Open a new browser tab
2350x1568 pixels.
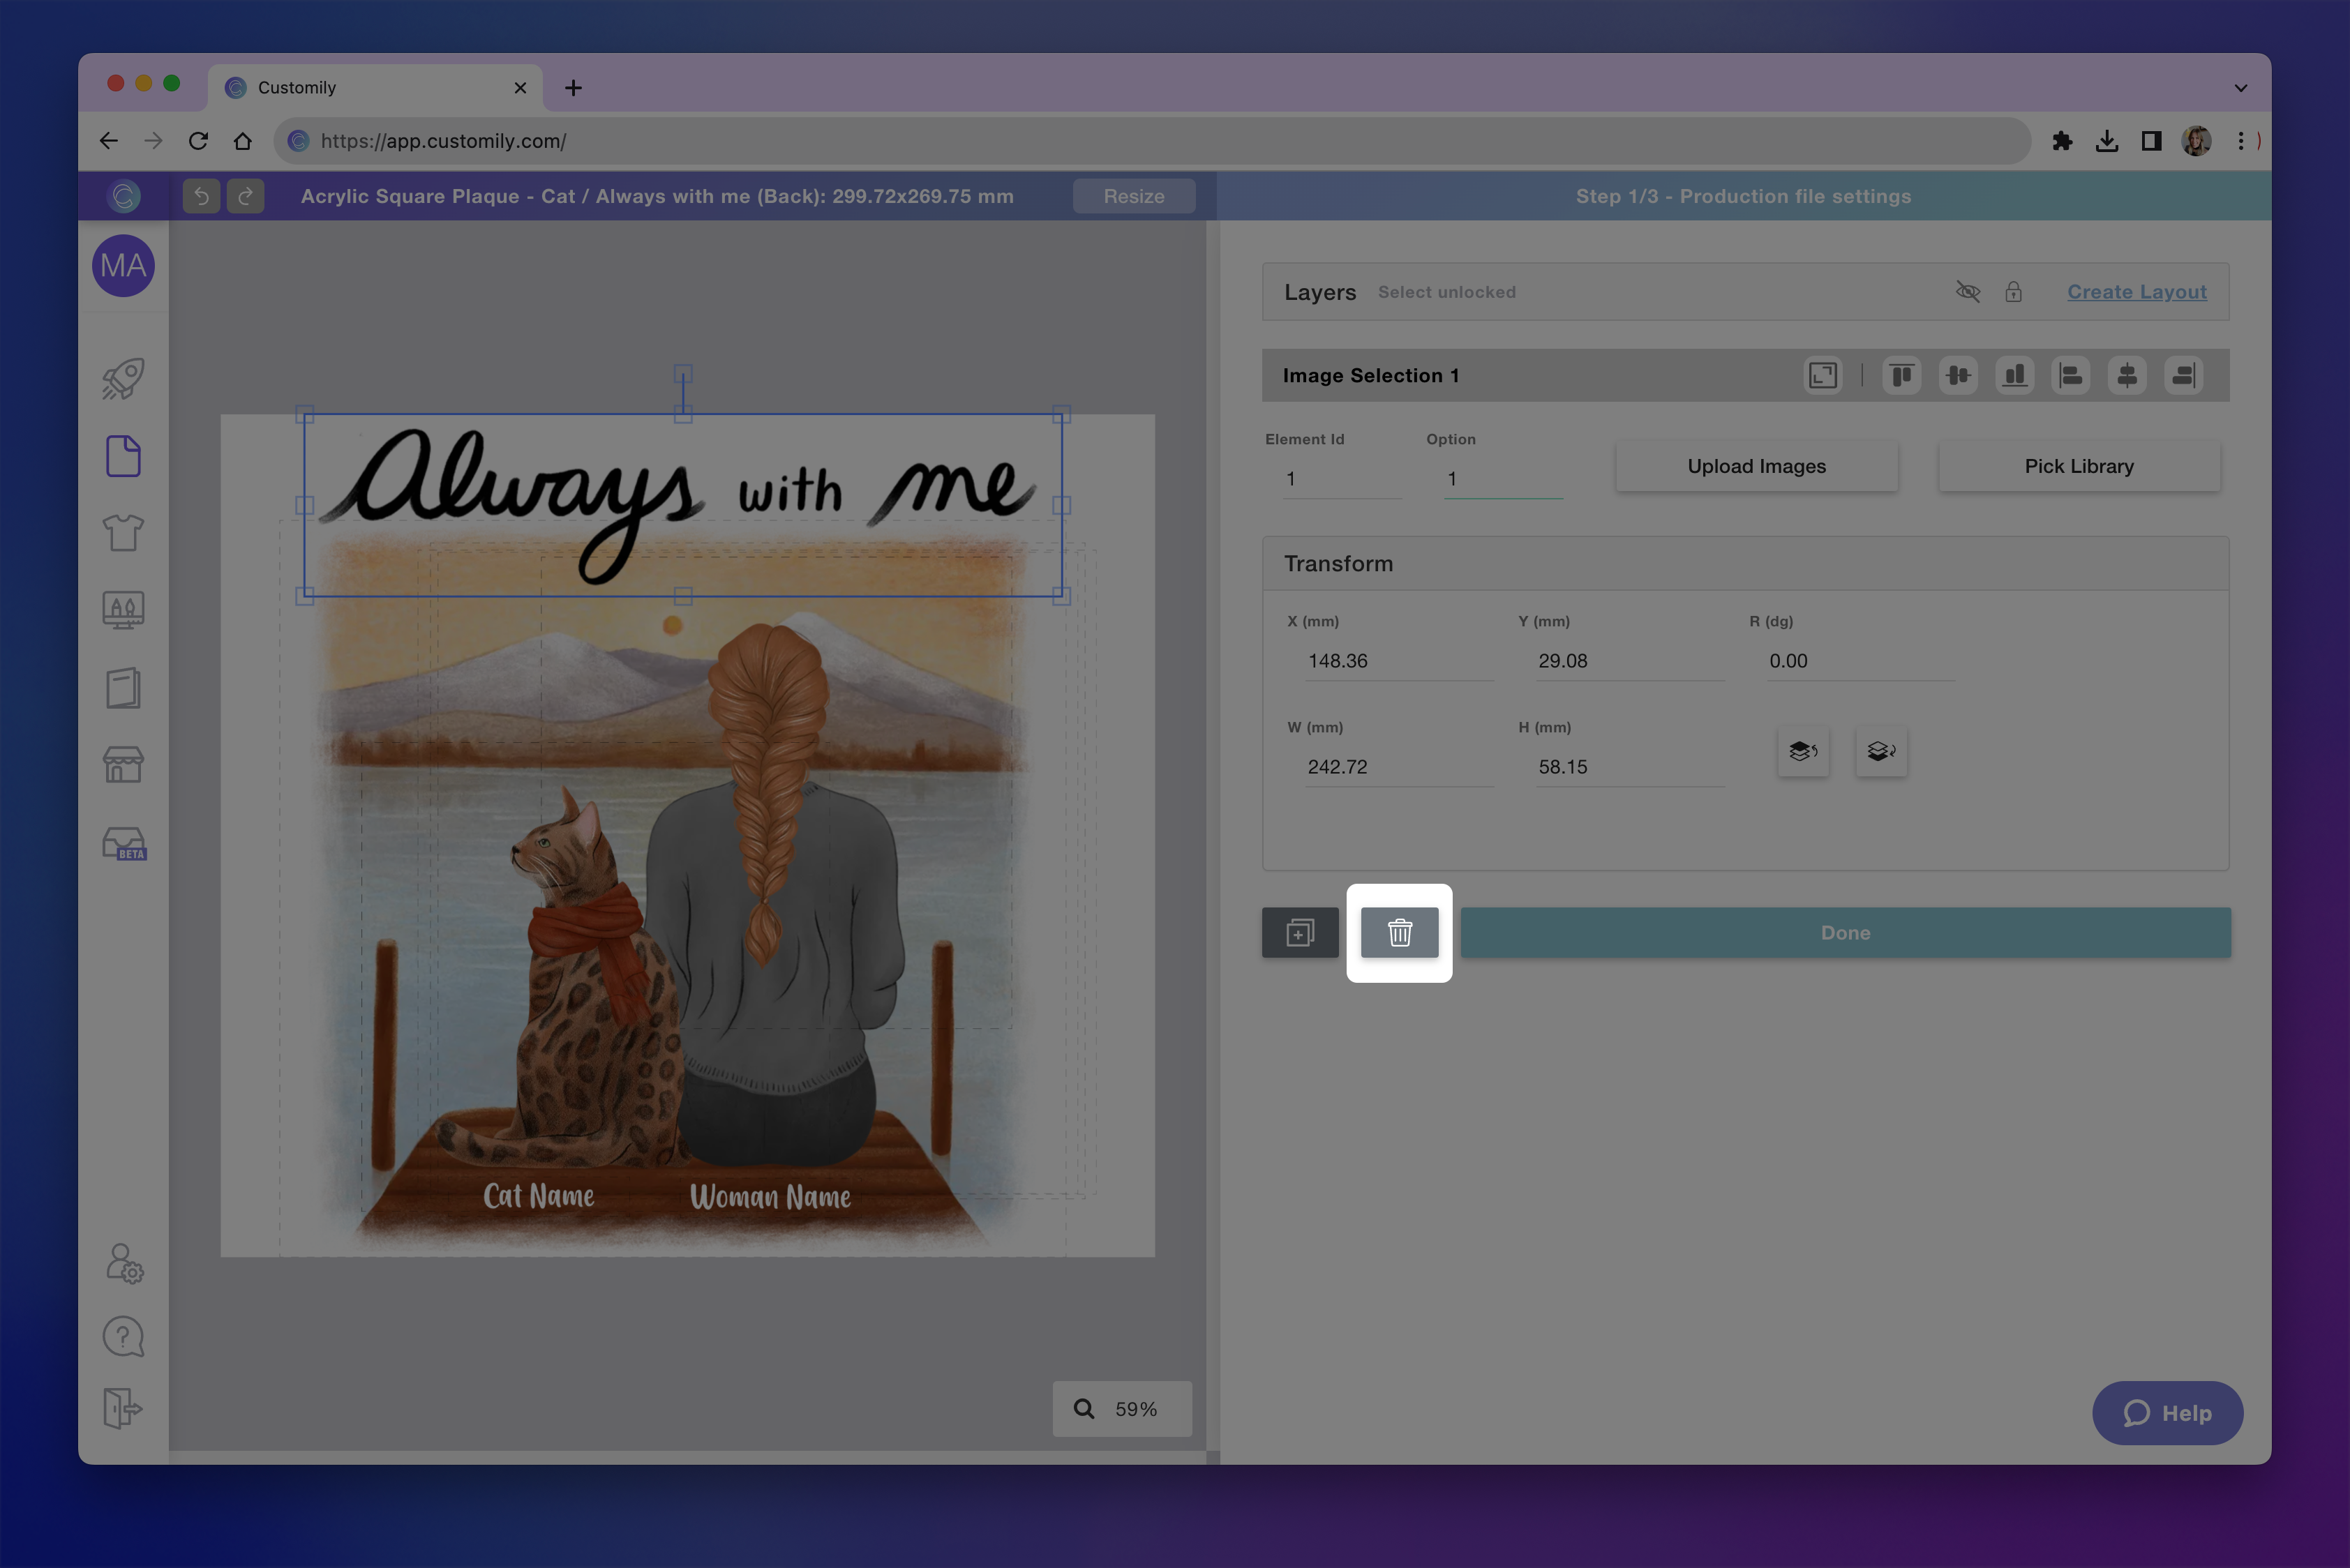tap(574, 88)
